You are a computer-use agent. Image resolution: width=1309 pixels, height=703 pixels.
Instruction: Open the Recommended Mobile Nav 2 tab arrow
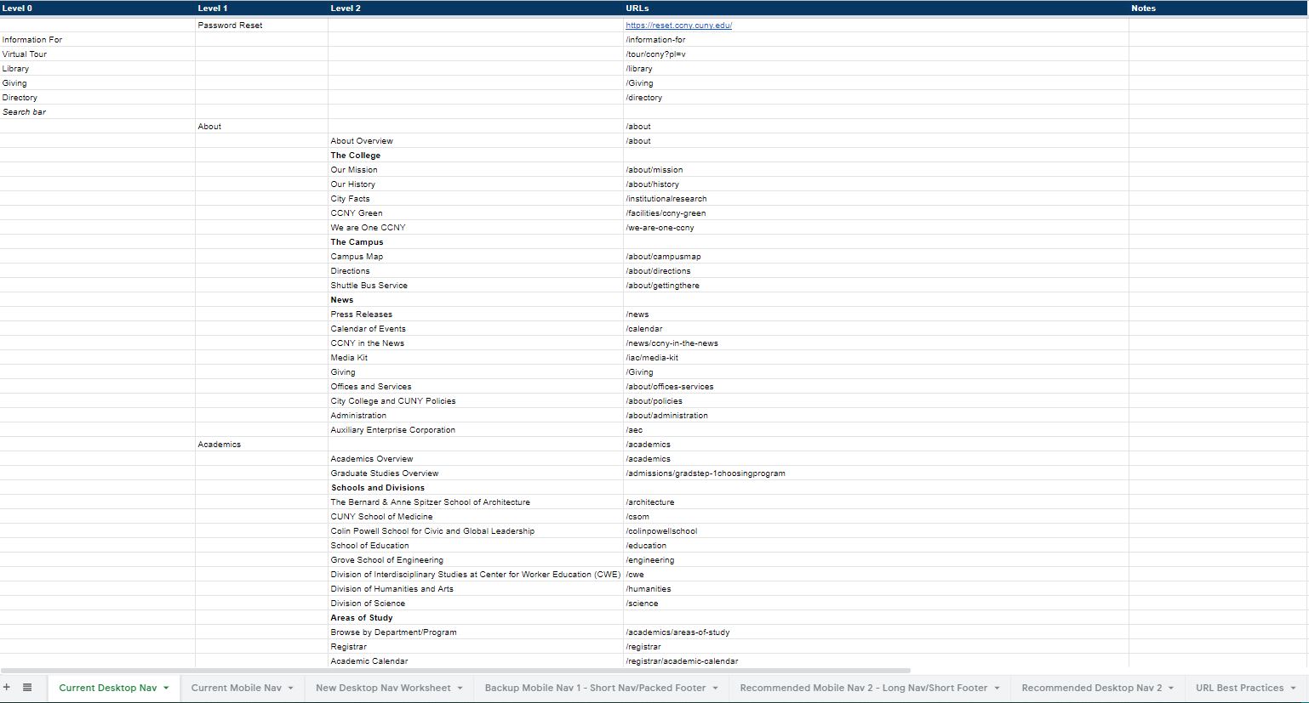[x=997, y=689]
